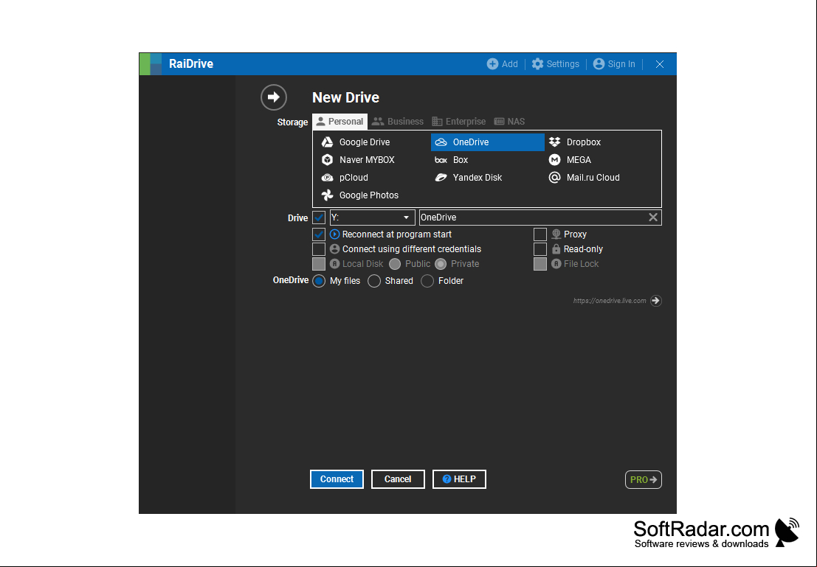This screenshot has width=817, height=567.
Task: Open Settings via the gear icon
Action: [537, 64]
